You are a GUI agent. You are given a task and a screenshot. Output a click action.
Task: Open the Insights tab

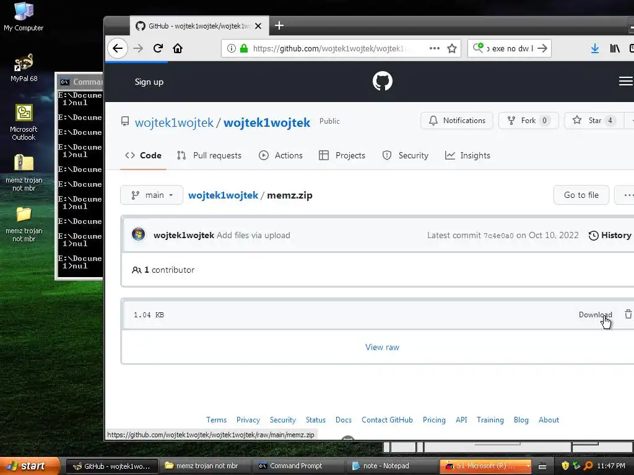467,155
